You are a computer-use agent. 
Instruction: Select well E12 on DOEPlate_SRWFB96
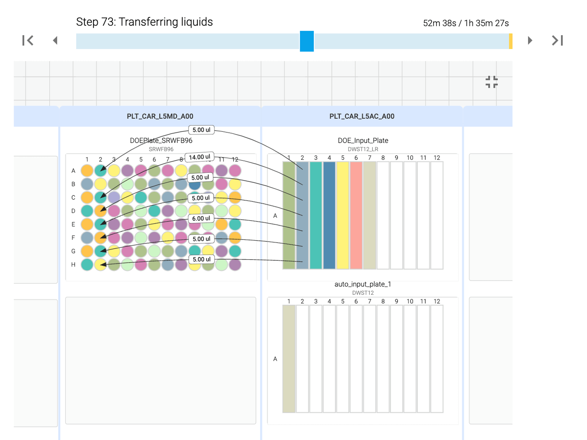pyautogui.click(x=235, y=224)
